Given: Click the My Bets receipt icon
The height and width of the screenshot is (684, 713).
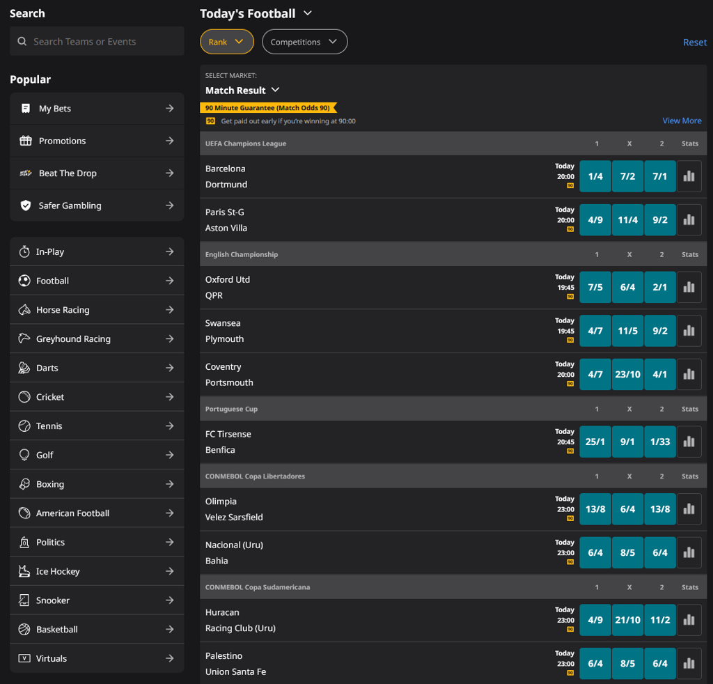Looking at the screenshot, I should click(26, 108).
